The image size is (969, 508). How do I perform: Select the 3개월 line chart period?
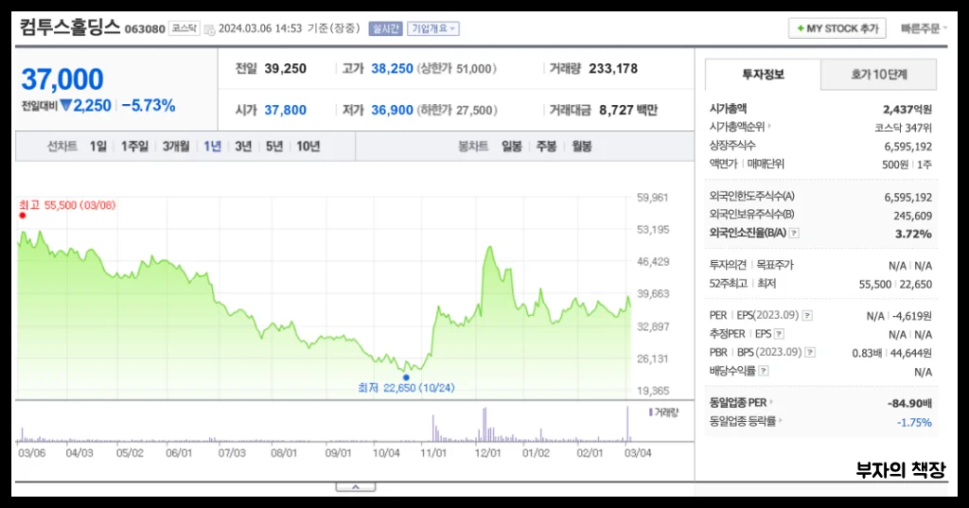point(175,147)
